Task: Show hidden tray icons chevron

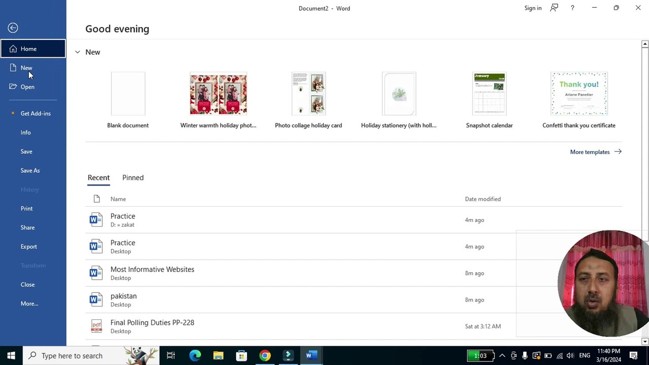Action: click(x=502, y=356)
